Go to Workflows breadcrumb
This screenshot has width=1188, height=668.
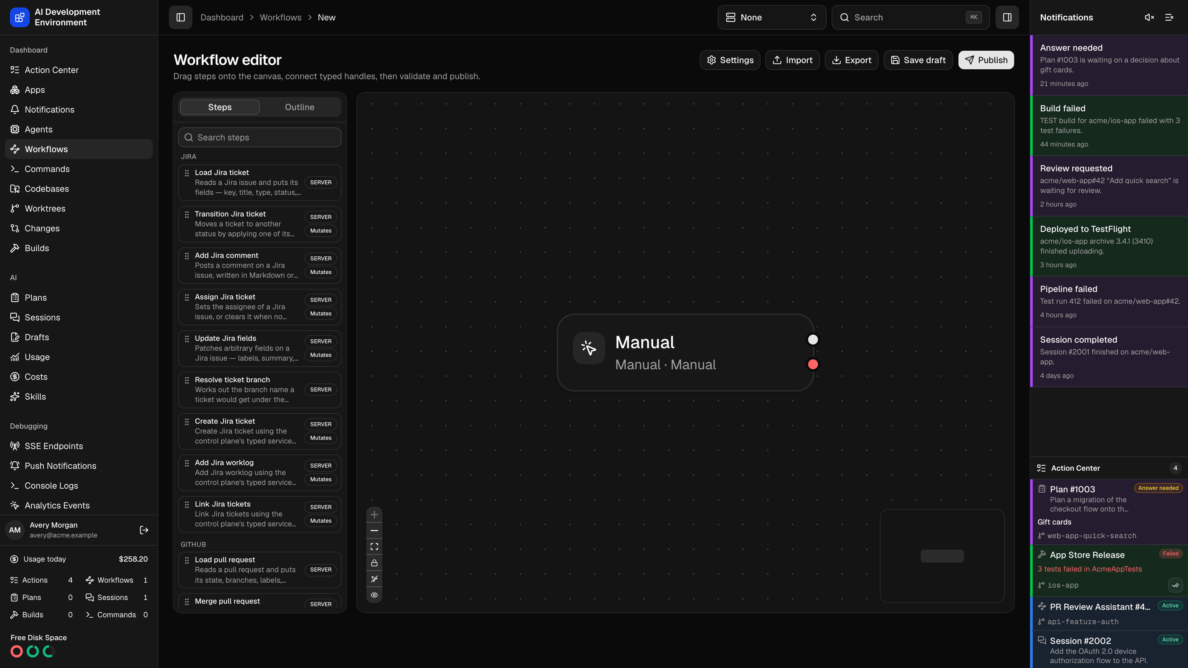pos(280,18)
